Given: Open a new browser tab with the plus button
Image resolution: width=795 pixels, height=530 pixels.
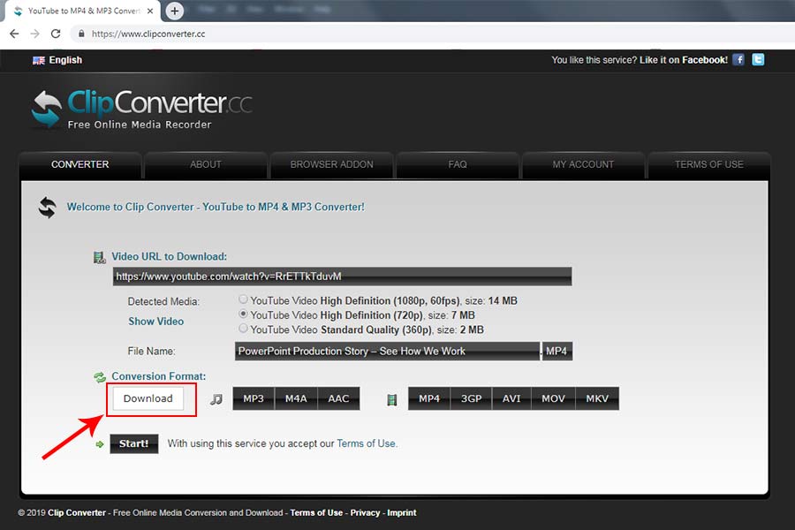Looking at the screenshot, I should (x=174, y=11).
